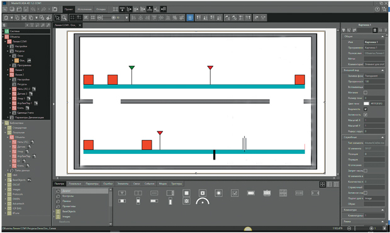The height and width of the screenshot is (233, 390).
Task: Toggle the Мигание checkbox
Action: [x=365, y=92]
